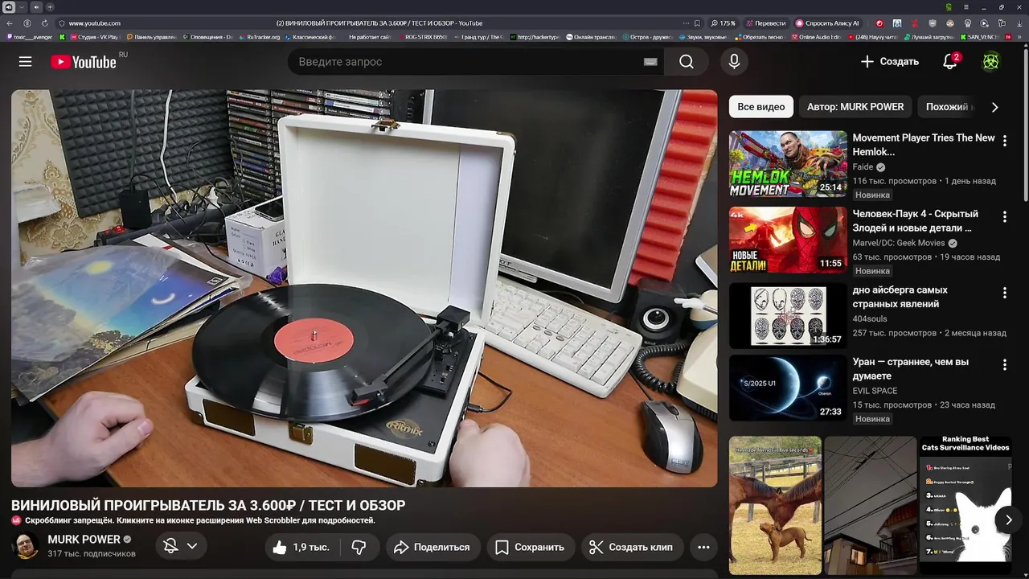The image size is (1029, 579).
Task: Like the video with 1,9 тыс.
Action: pos(301,547)
